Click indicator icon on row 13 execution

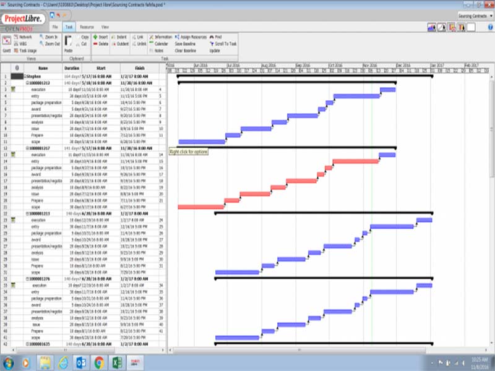pos(13,155)
